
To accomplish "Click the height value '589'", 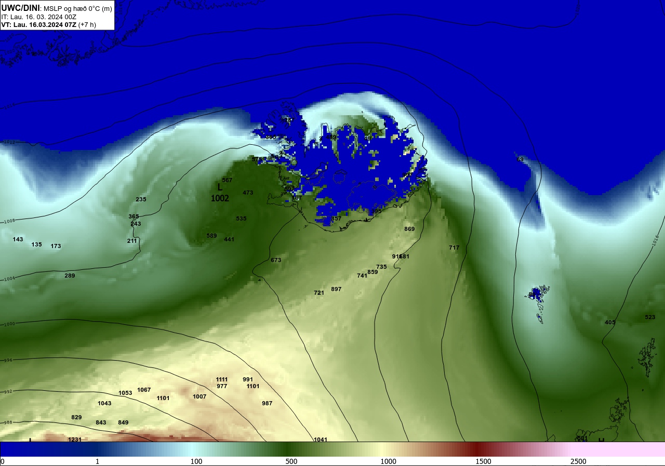I will [211, 236].
